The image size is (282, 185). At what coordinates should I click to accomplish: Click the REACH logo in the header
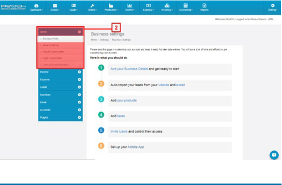pos(14,7)
